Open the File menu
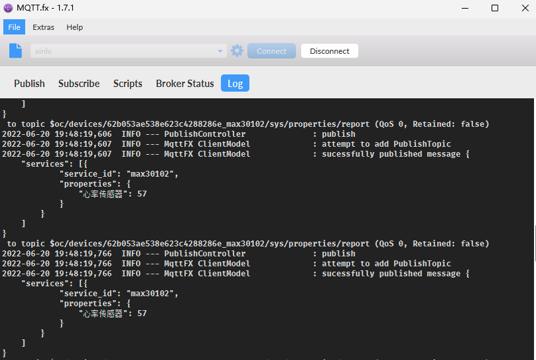 tap(14, 27)
